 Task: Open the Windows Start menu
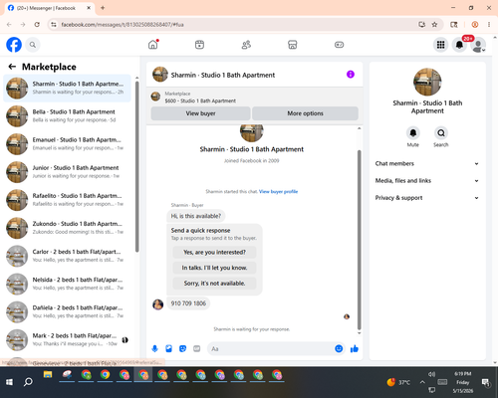point(9,382)
